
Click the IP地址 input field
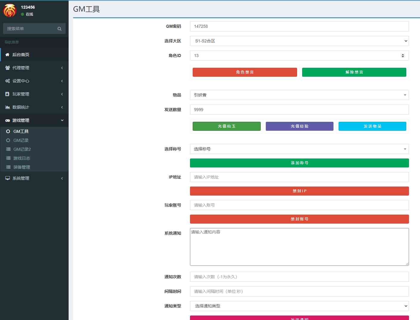pos(299,177)
